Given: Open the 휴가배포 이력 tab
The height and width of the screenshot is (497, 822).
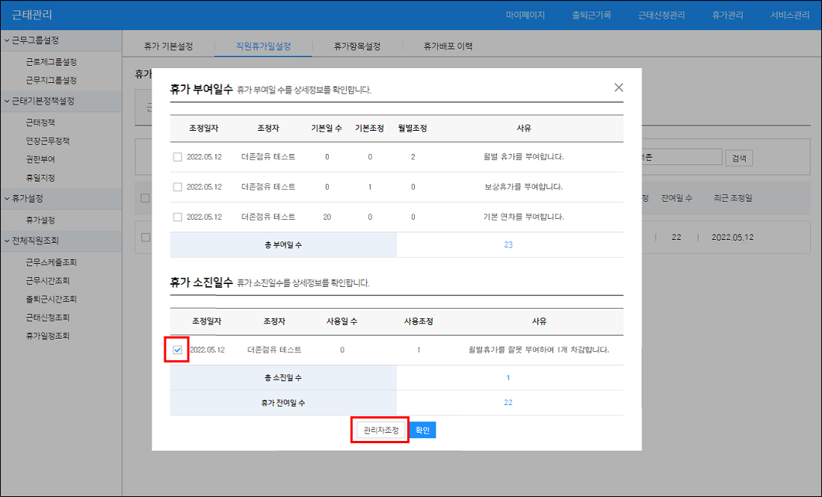Looking at the screenshot, I should pyautogui.click(x=448, y=46).
